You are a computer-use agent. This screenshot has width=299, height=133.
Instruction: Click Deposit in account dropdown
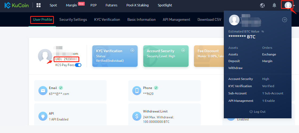tap(234, 61)
